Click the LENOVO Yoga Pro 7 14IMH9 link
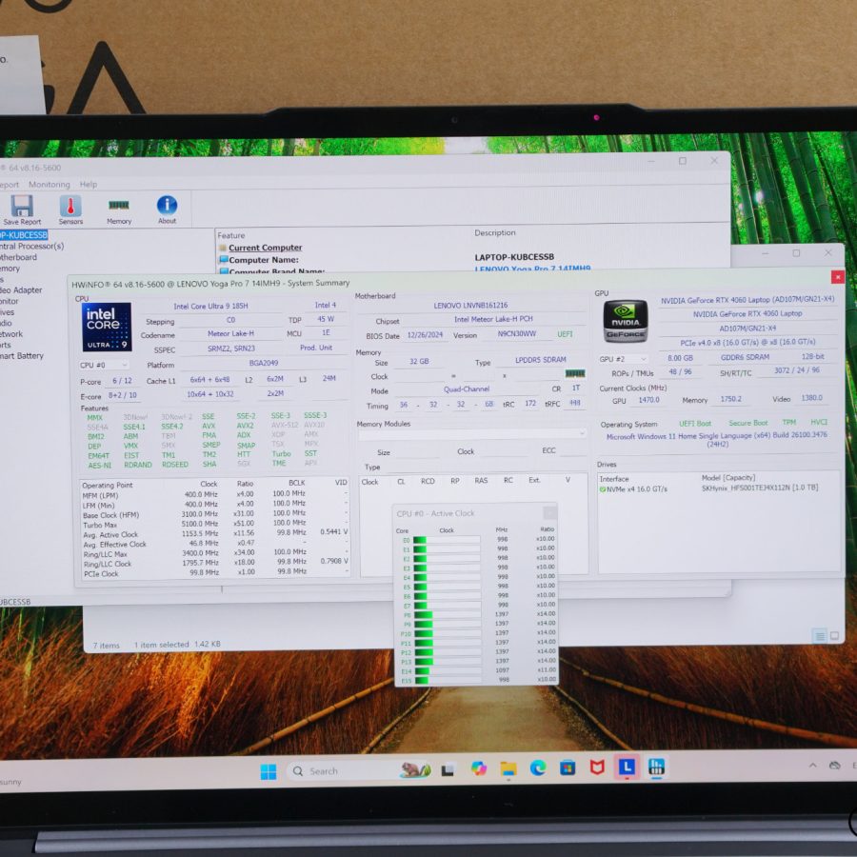Image resolution: width=857 pixels, height=857 pixels. tap(532, 269)
